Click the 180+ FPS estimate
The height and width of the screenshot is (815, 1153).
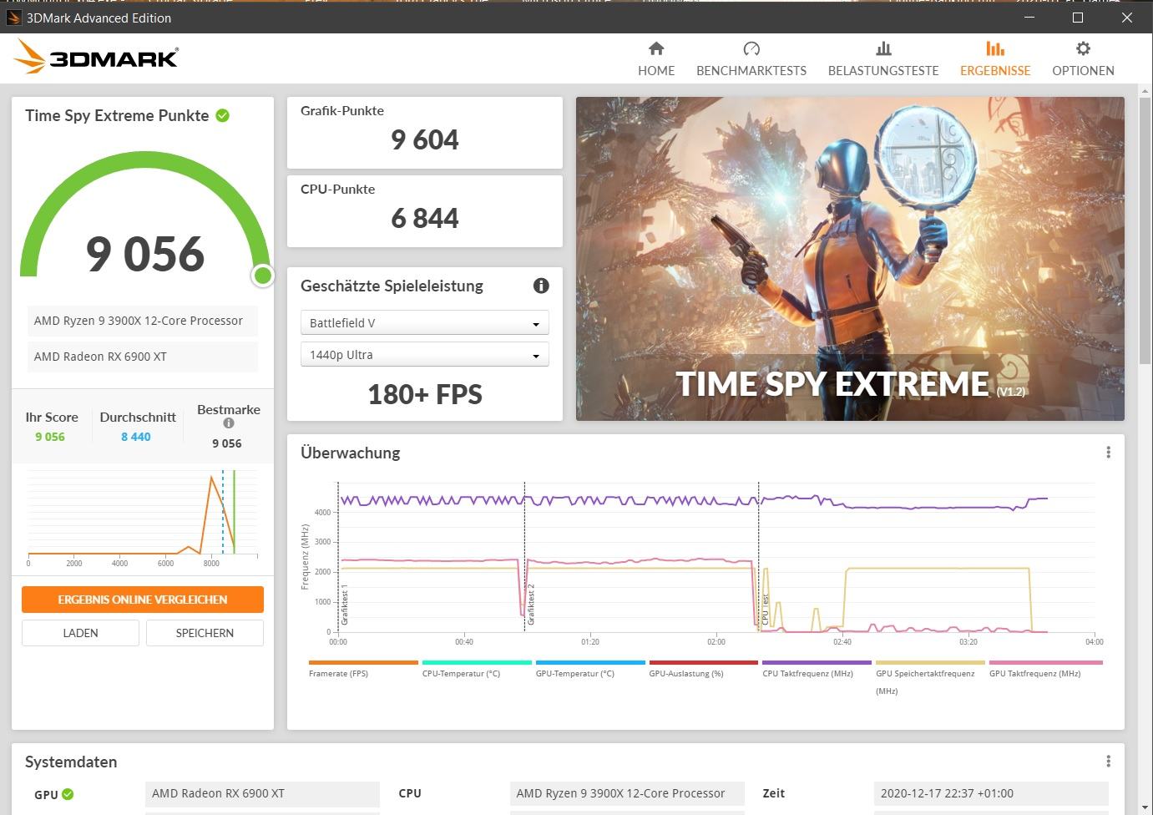click(x=425, y=394)
